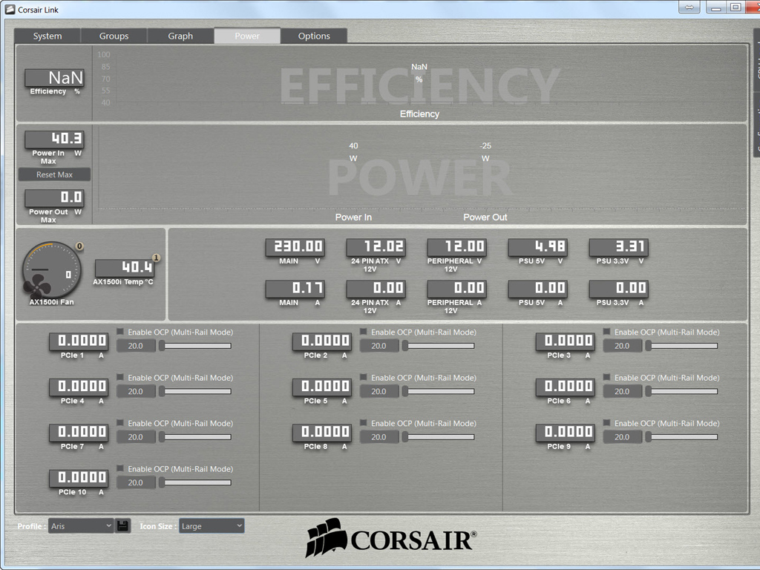Click the Corsair Link title bar app icon
This screenshot has width=760, height=570.
10,9
